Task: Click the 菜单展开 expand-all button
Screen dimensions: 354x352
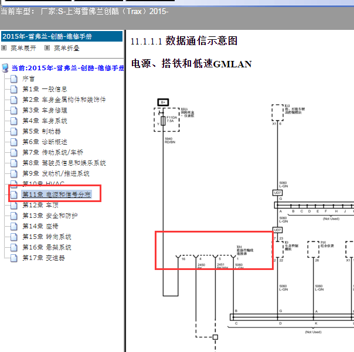Action: pyautogui.click(x=23, y=48)
